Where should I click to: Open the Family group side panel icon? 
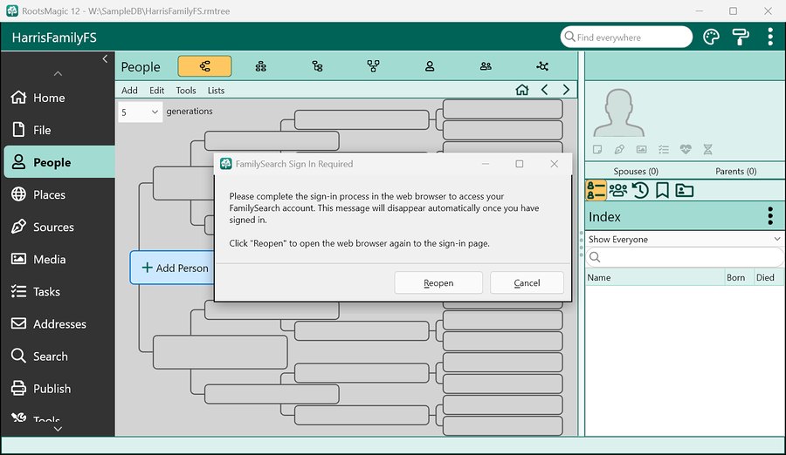click(x=618, y=190)
